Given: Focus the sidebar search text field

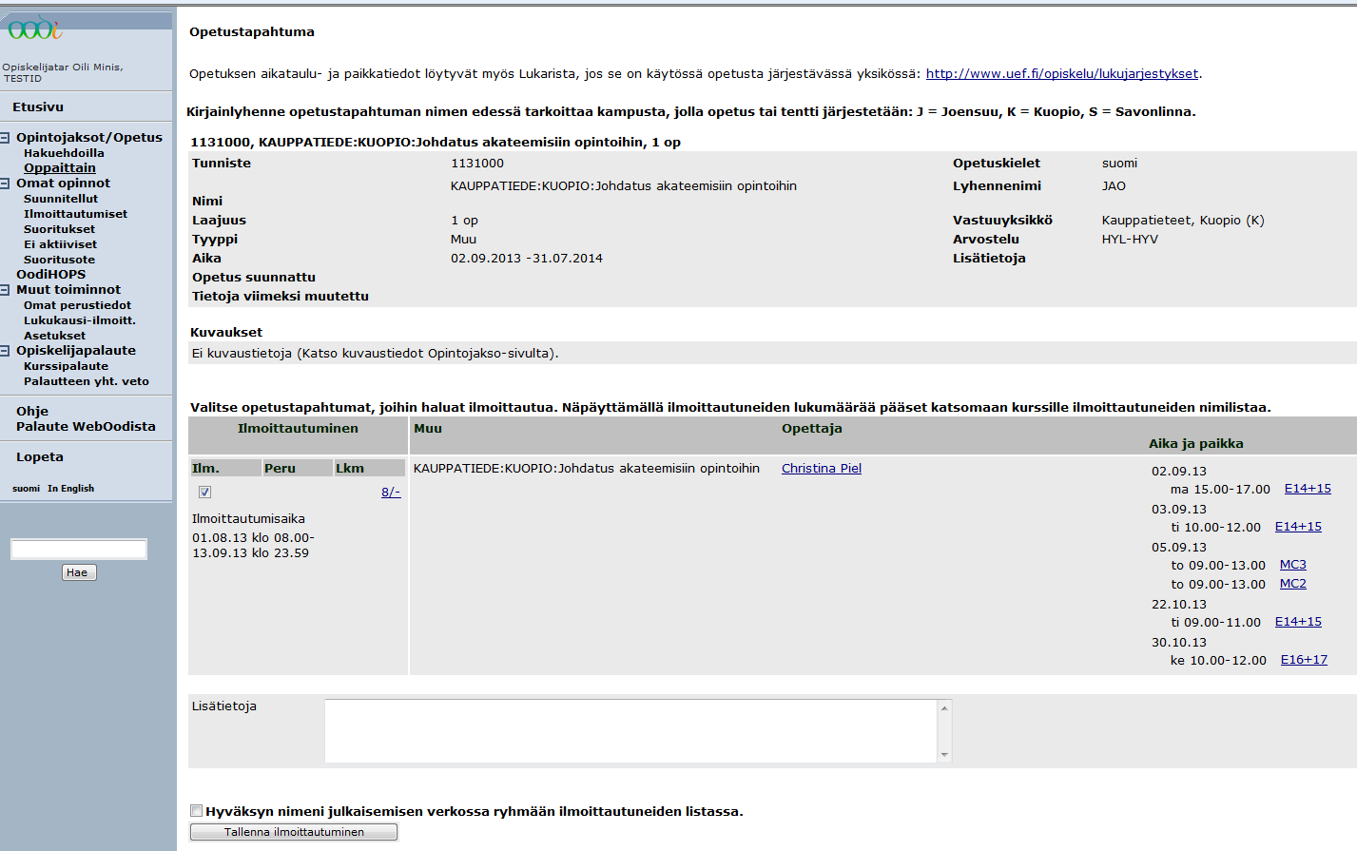Looking at the screenshot, I should pos(79,550).
